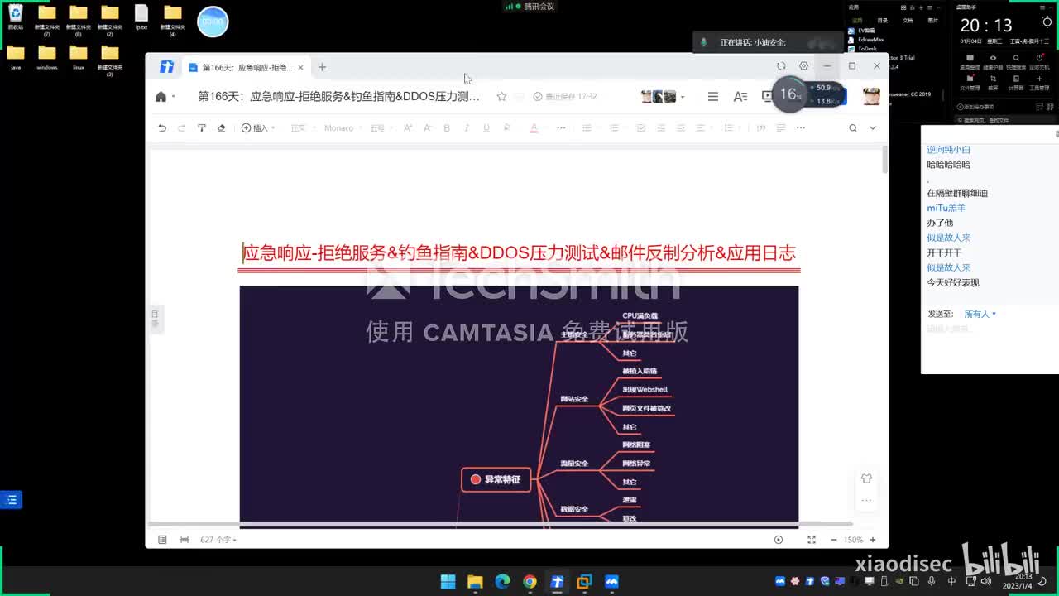The image size is (1059, 596).
Task: Open File Explorer from taskbar
Action: click(x=475, y=582)
